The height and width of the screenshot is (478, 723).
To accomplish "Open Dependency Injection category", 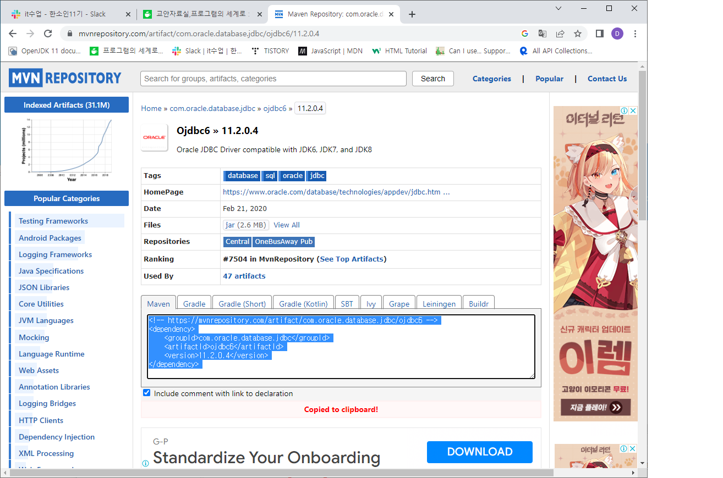I will coord(57,437).
